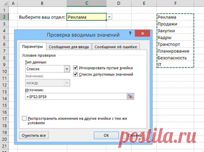Click the help question mark in dialog title
Screen dimensions: 204x152
130,33
